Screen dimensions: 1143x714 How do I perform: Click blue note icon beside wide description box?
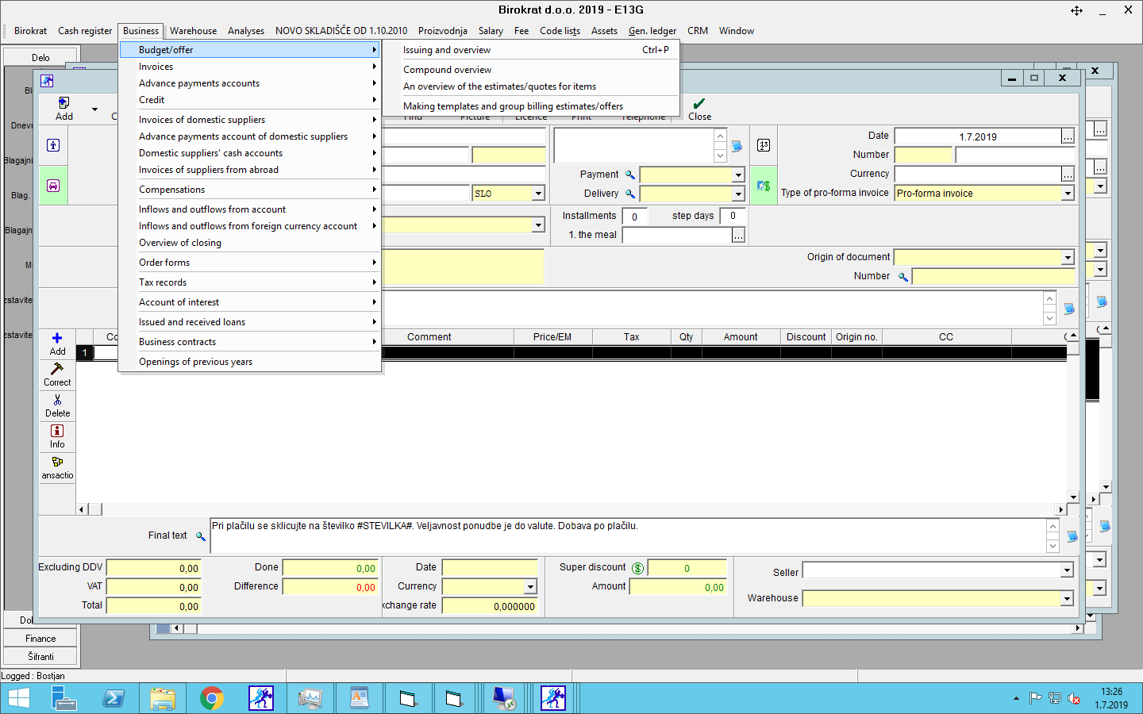1069,309
